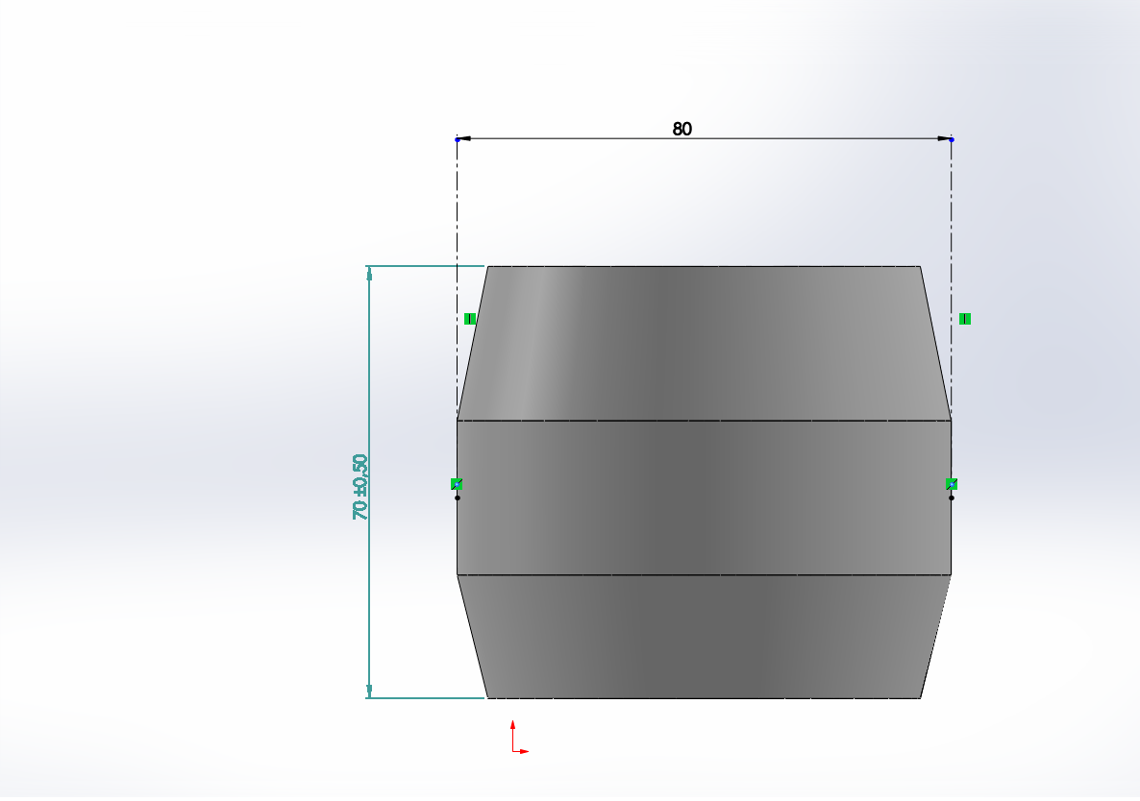The height and width of the screenshot is (801, 1140).
Task: Select the left midpoint relation icon
Action: coord(457,484)
